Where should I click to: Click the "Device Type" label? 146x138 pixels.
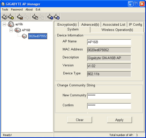coord(72,73)
